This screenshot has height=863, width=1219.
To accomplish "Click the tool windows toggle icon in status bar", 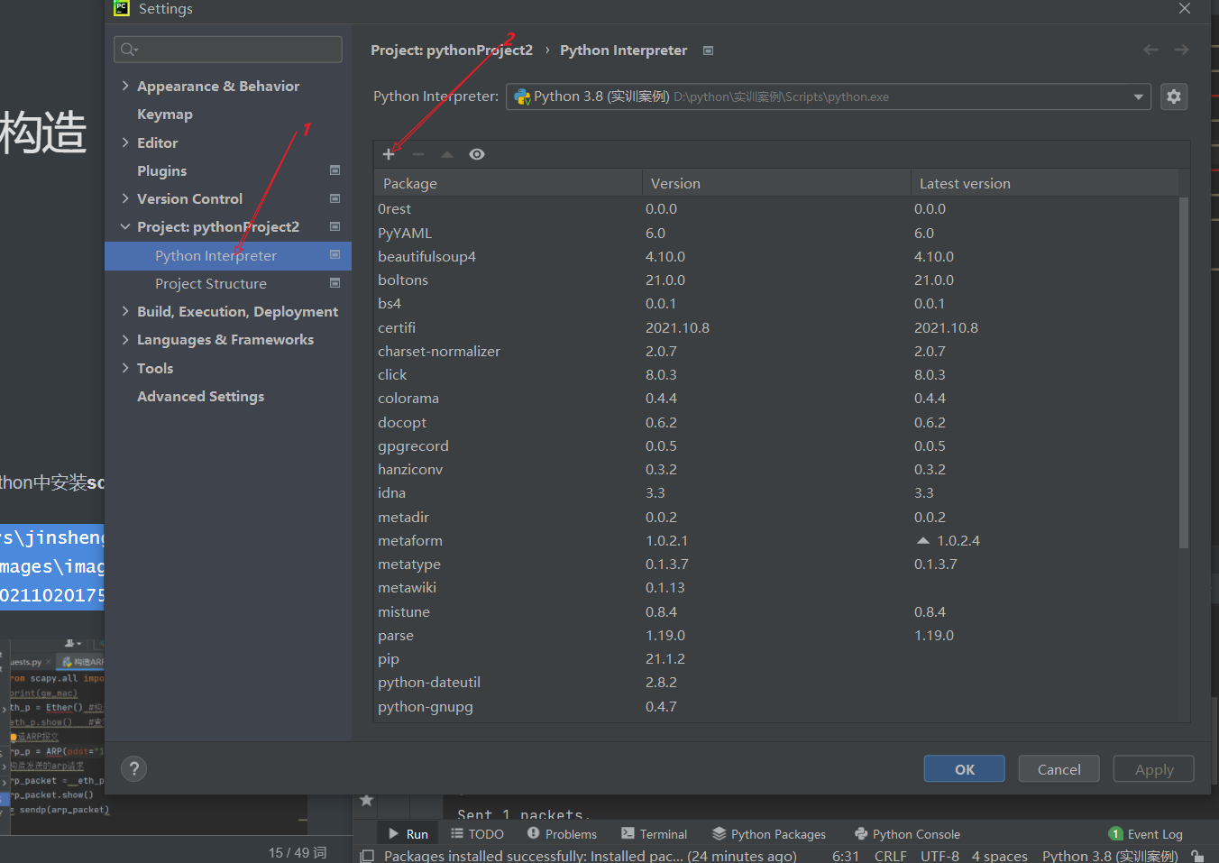I will pyautogui.click(x=367, y=856).
